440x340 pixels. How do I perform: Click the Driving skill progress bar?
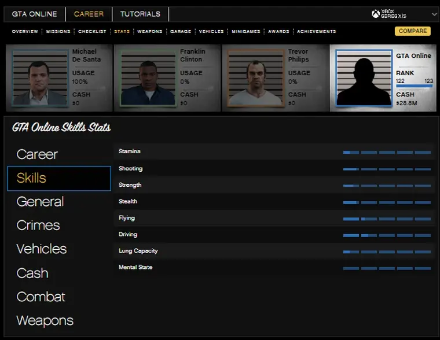386,235
